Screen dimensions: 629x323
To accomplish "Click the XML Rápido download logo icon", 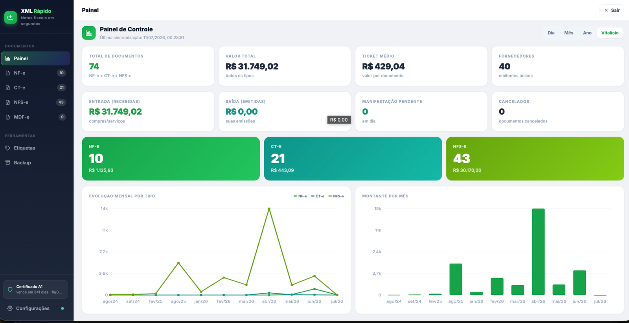I will [x=11, y=17].
